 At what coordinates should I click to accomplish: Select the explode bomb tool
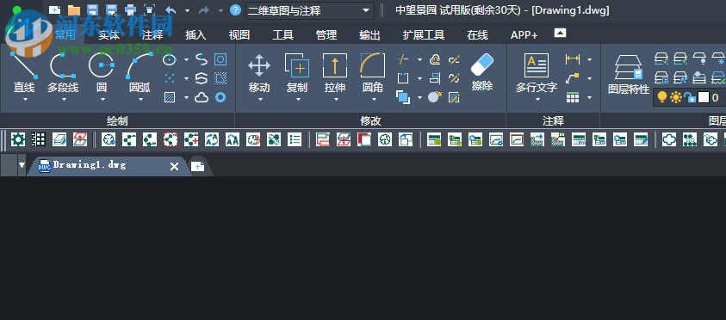[435, 96]
